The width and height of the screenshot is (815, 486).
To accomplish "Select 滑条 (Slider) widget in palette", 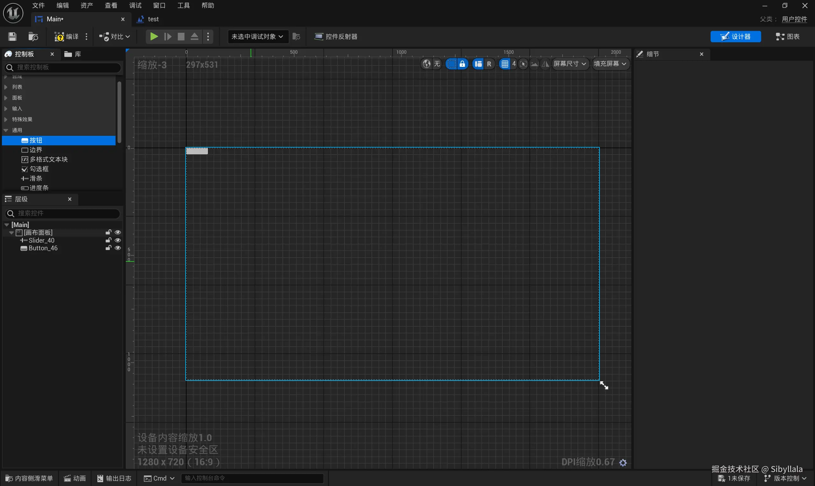I will click(36, 178).
